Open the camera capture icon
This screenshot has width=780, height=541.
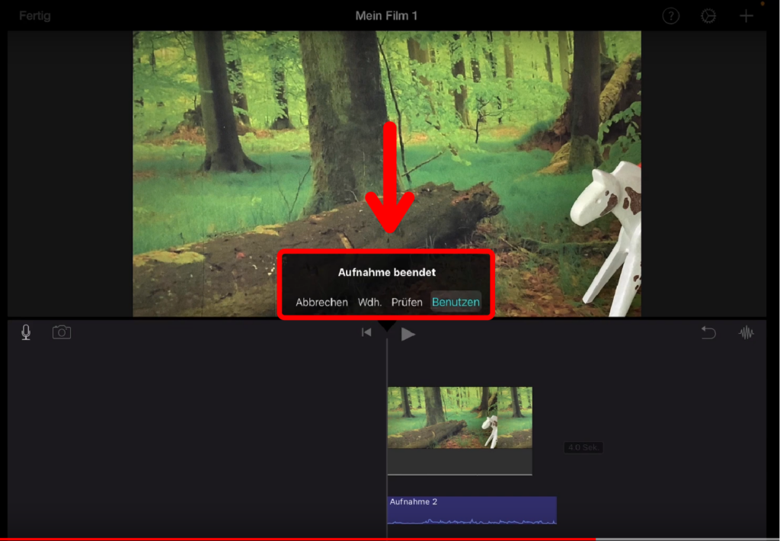[62, 333]
